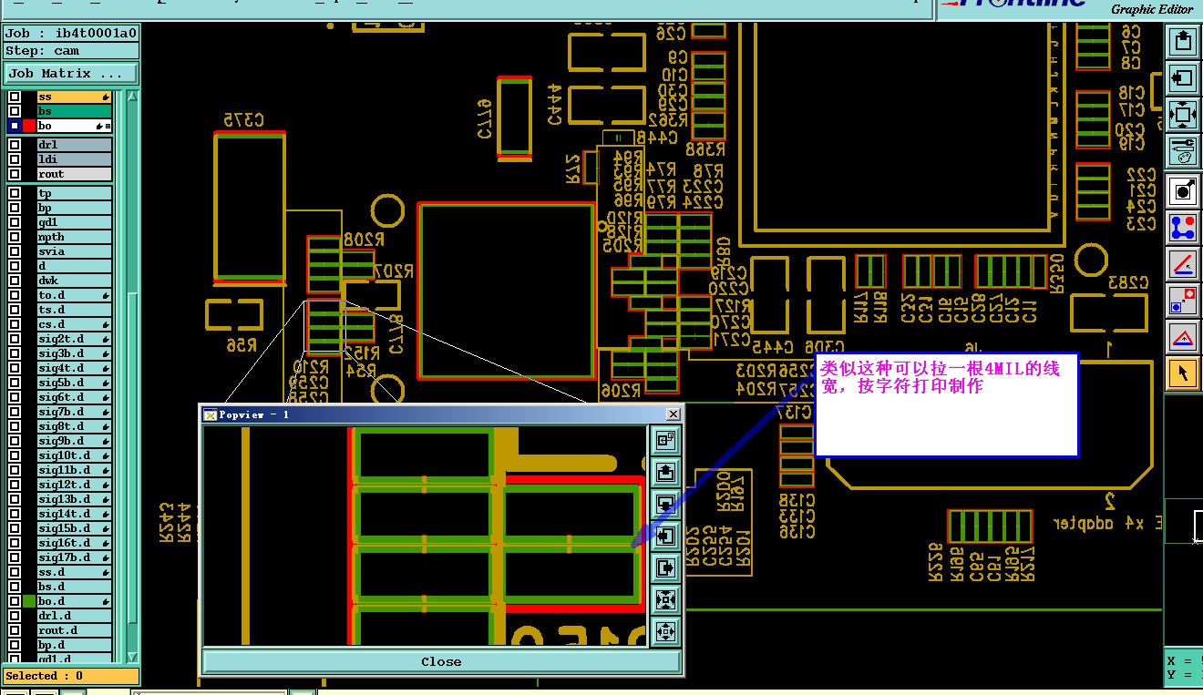
Task: Click the zoom-out four-arrows icon in Popview
Action: tap(665, 631)
